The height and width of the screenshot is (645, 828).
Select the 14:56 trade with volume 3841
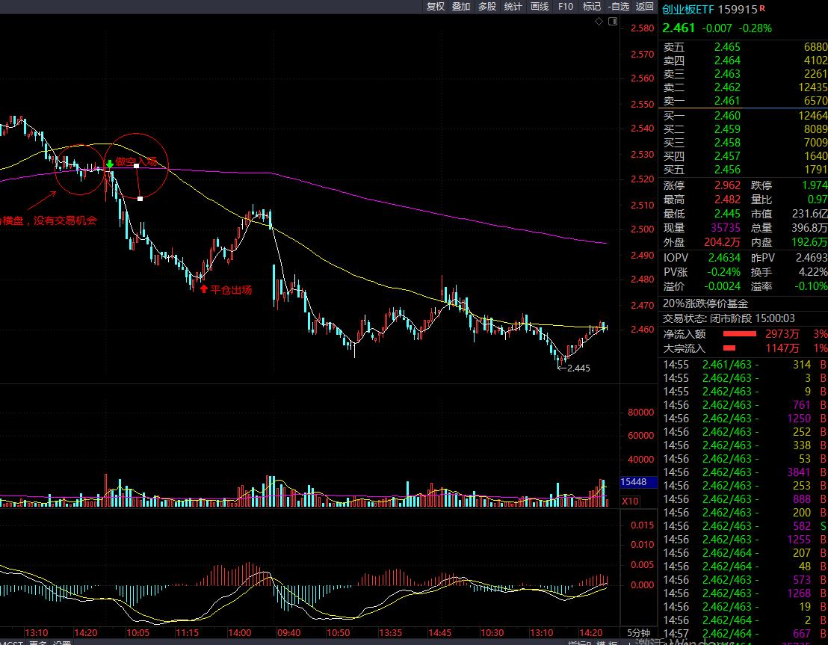point(744,472)
